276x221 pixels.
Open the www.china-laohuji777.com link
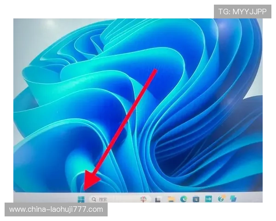pos(56,209)
